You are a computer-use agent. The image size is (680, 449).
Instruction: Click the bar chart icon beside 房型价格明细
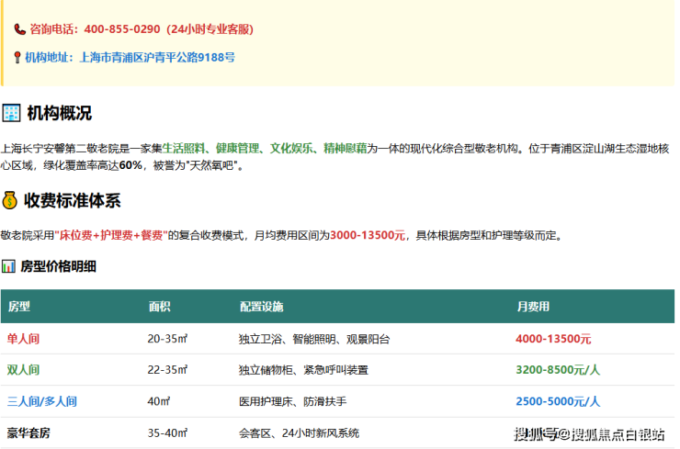point(8,266)
